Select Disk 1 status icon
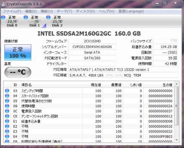This screenshot has width=184, height=148. pyautogui.click(x=26, y=17)
